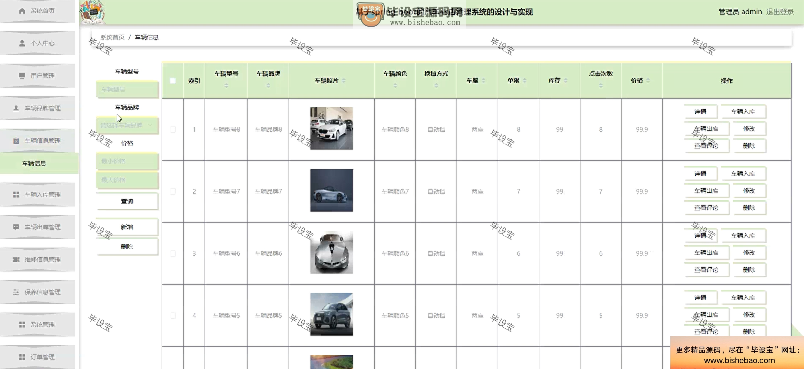The width and height of the screenshot is (804, 369).
Task: Click the site logo in the header
Action: tap(92, 12)
